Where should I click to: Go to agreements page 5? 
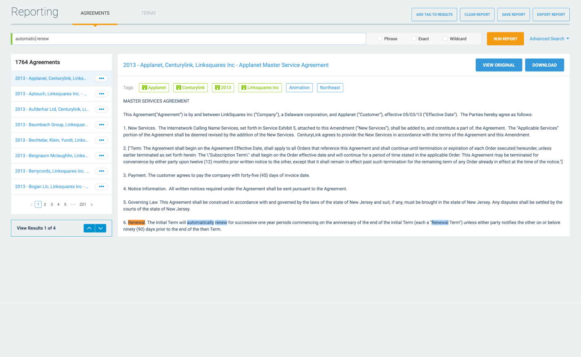(x=65, y=204)
